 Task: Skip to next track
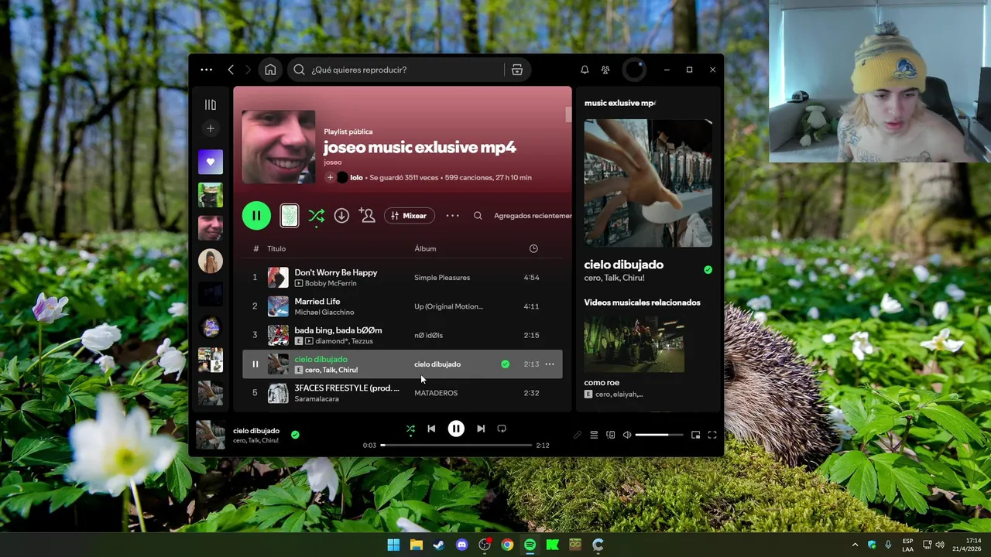click(x=481, y=429)
